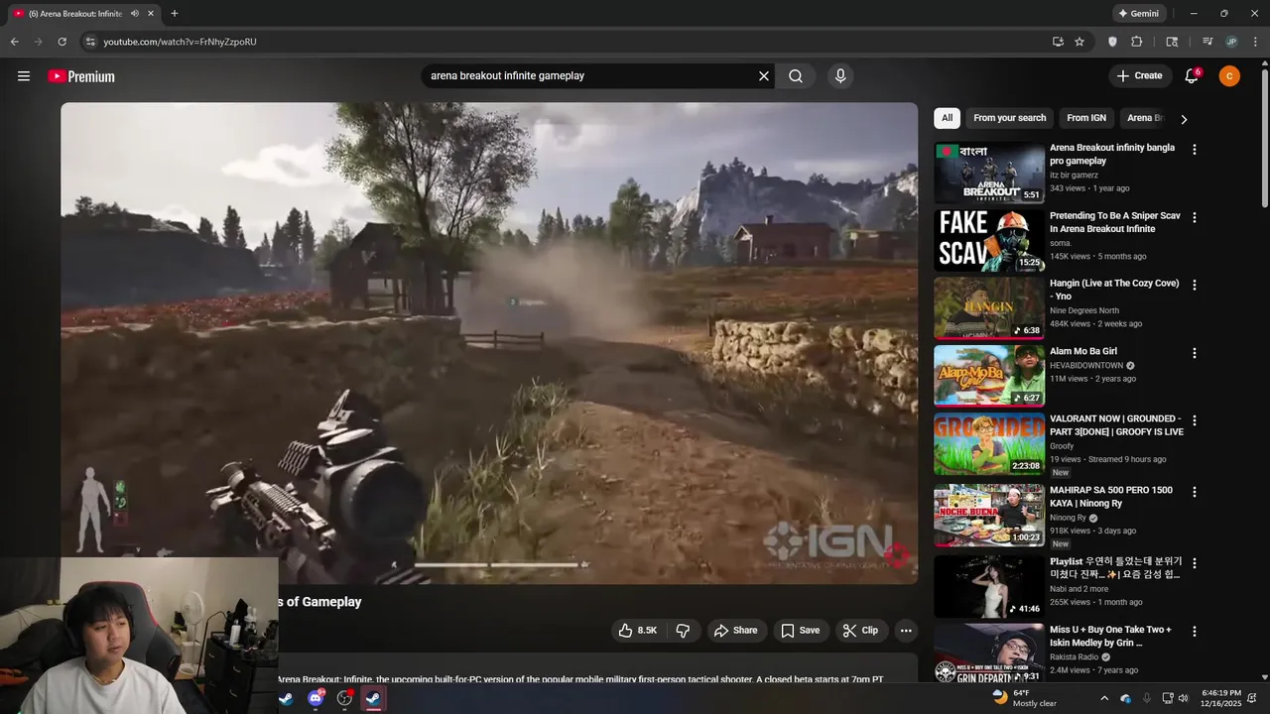Click the page vertical scrollbar
1270x714 pixels.
[1264, 139]
